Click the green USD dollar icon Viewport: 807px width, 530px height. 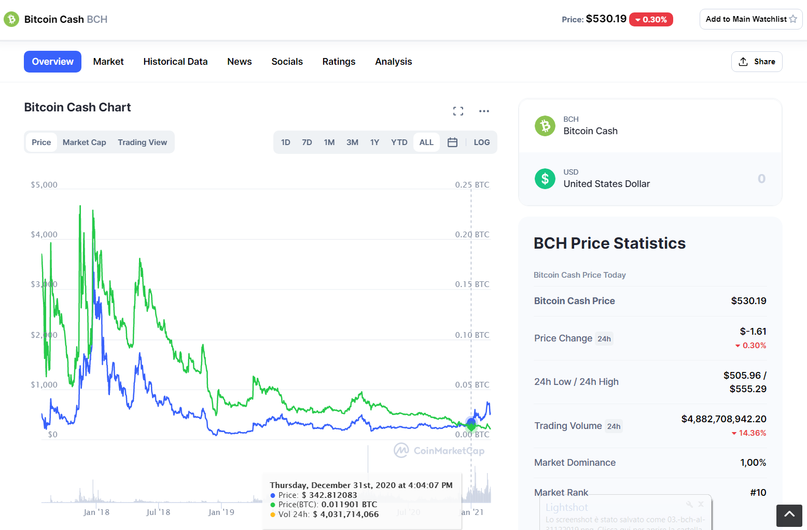tap(545, 179)
